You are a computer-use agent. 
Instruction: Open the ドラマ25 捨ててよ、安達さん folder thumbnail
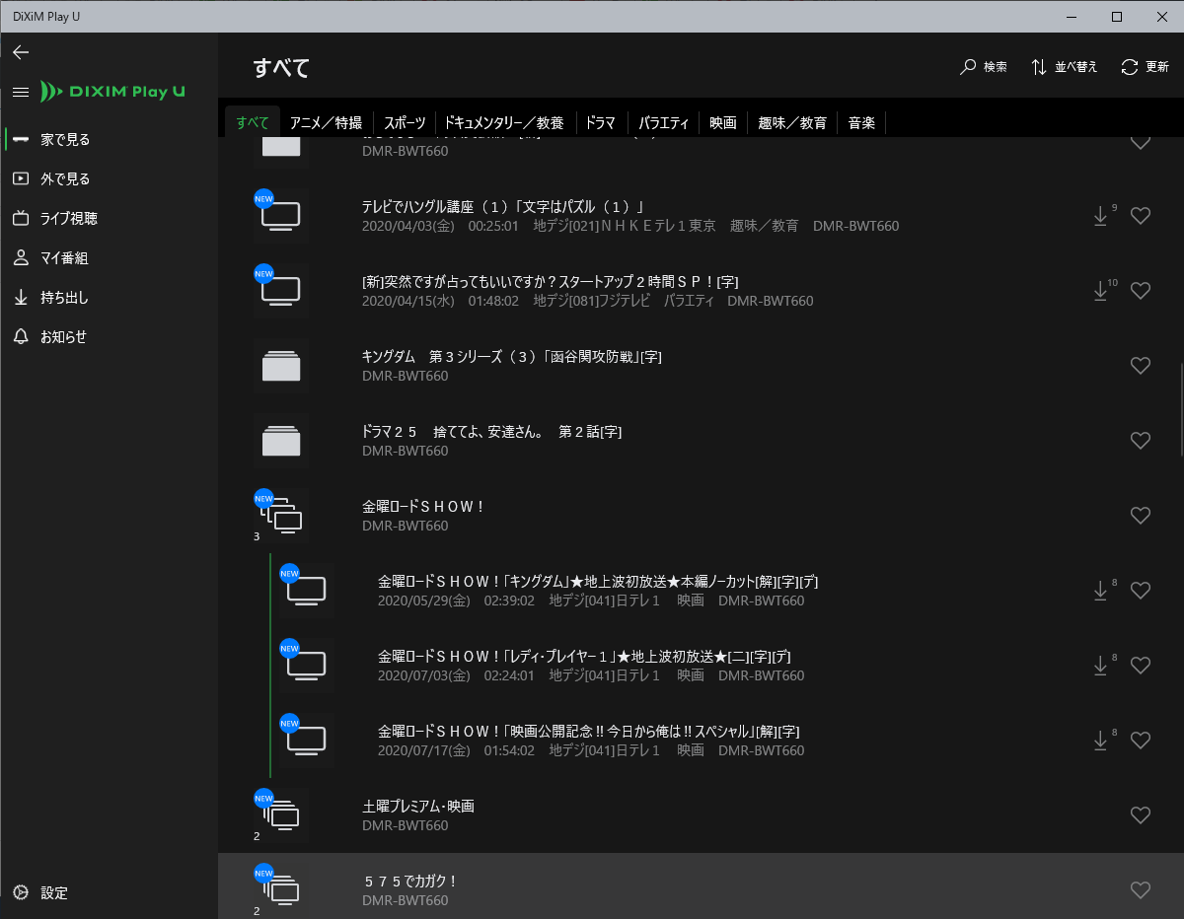pyautogui.click(x=281, y=441)
